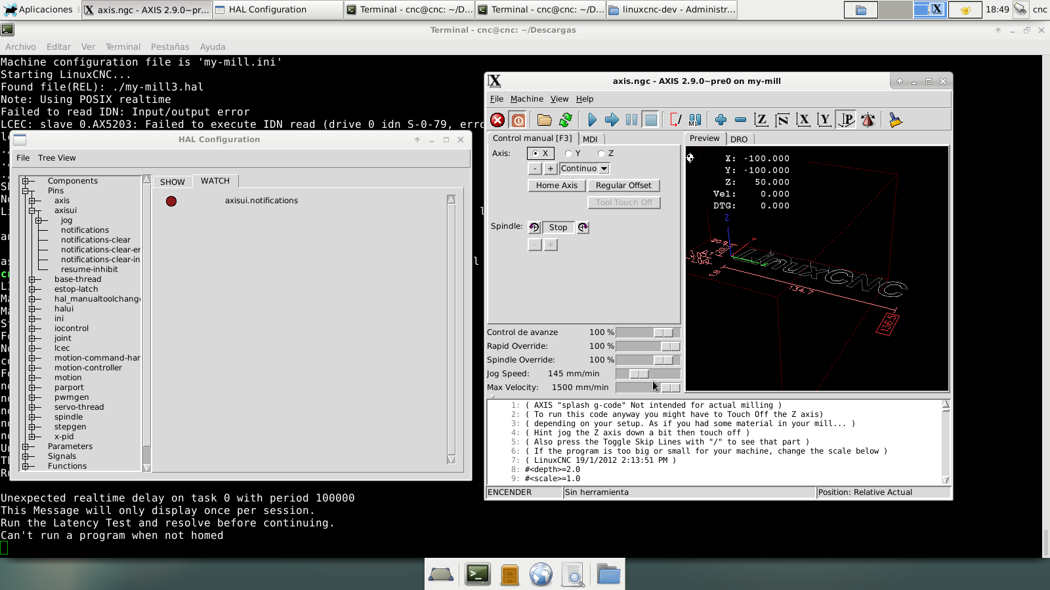Switch to HAL Configuration taskbar window

click(278, 10)
